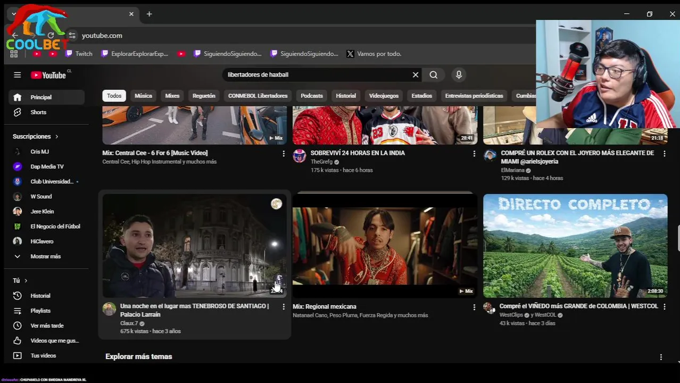Image resolution: width=680 pixels, height=383 pixels.
Task: Open Shorts in the sidebar
Action: (x=47, y=112)
